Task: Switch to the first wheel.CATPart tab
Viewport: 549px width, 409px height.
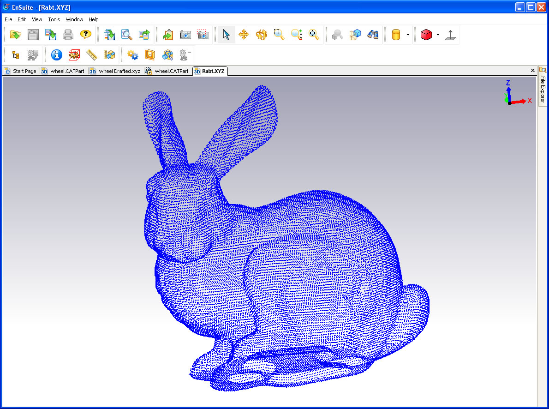Action: 63,71
